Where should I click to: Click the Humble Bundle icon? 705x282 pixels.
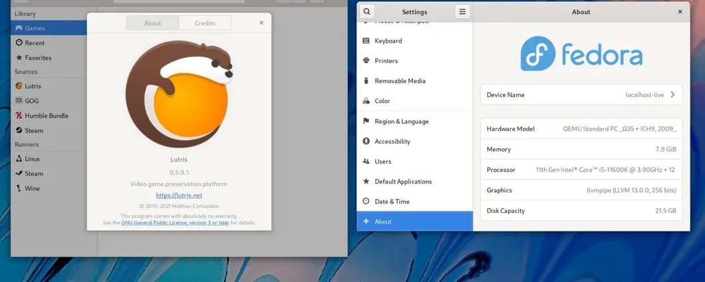19,116
